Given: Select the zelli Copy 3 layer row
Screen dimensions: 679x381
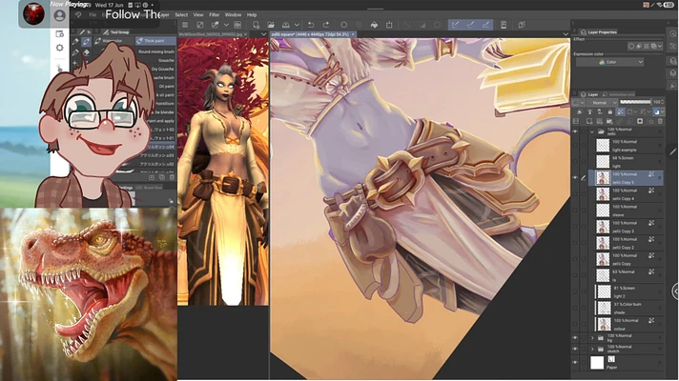Looking at the screenshot, I should pos(628,227).
